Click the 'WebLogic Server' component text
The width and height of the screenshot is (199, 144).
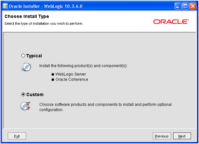click(x=71, y=74)
